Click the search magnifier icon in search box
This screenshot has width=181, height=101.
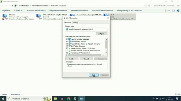[178, 6]
